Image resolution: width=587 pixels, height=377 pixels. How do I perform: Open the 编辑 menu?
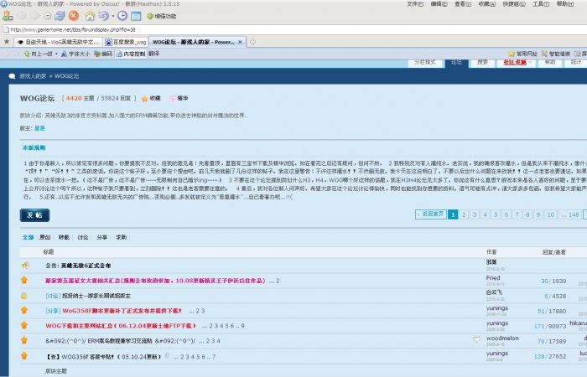(439, 4)
